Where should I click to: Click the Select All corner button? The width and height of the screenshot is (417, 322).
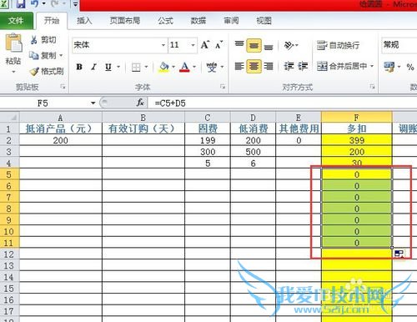9,117
